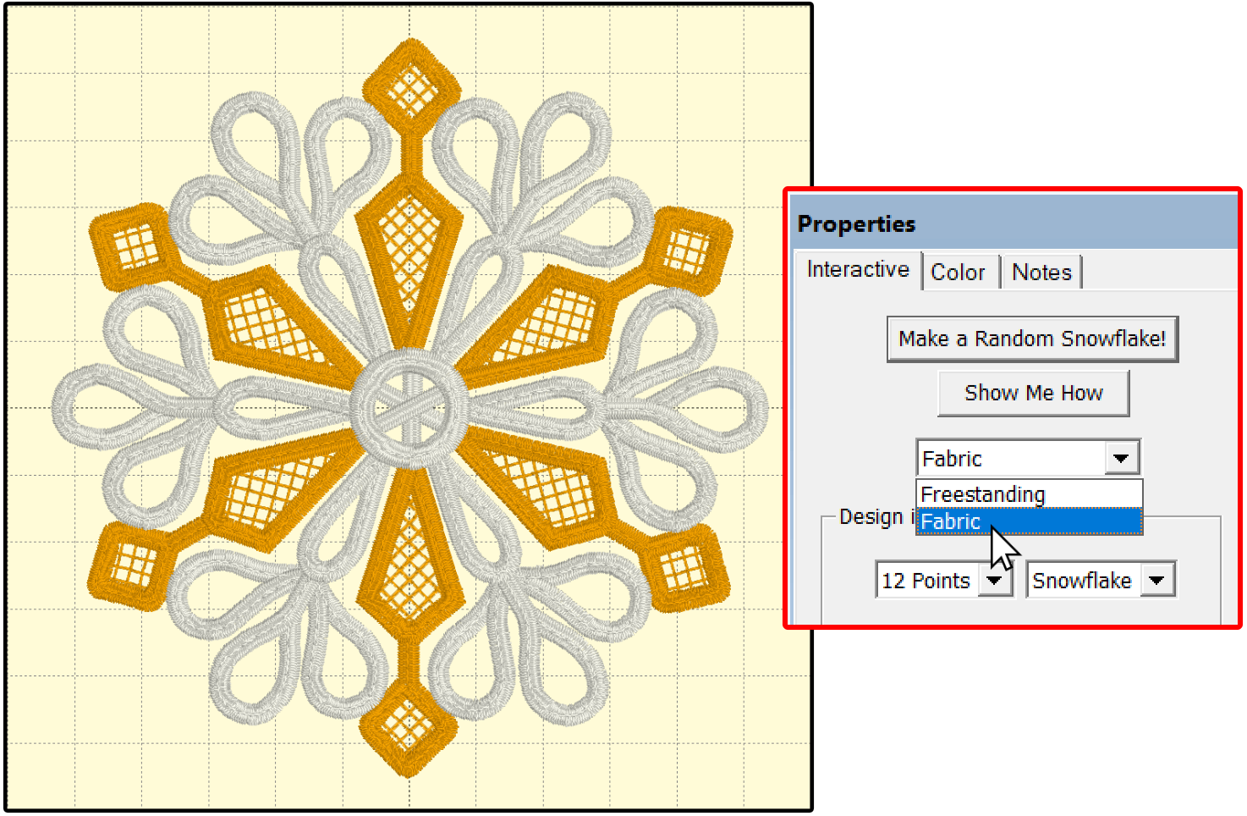Switch to the Color tab

[x=958, y=272]
